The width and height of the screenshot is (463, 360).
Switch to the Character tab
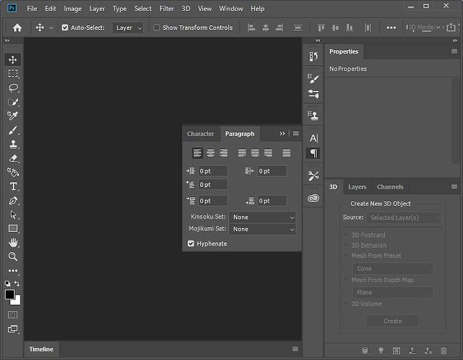(x=201, y=134)
